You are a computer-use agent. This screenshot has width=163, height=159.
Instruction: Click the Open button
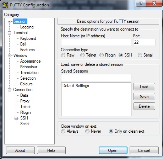click(x=113, y=150)
